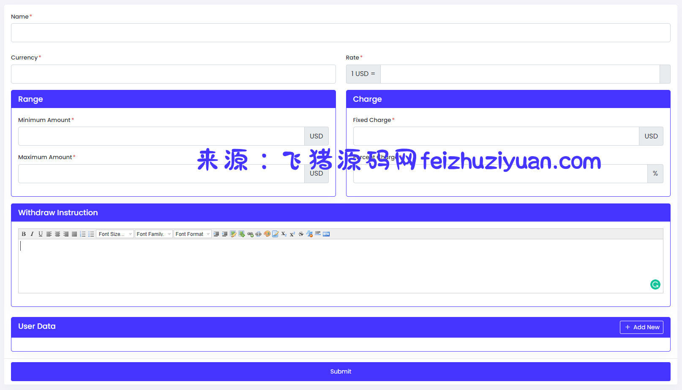Open the edit HTML source icon
The height and width of the screenshot is (390, 682).
(326, 234)
